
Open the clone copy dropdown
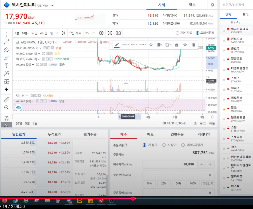coord(168,45)
